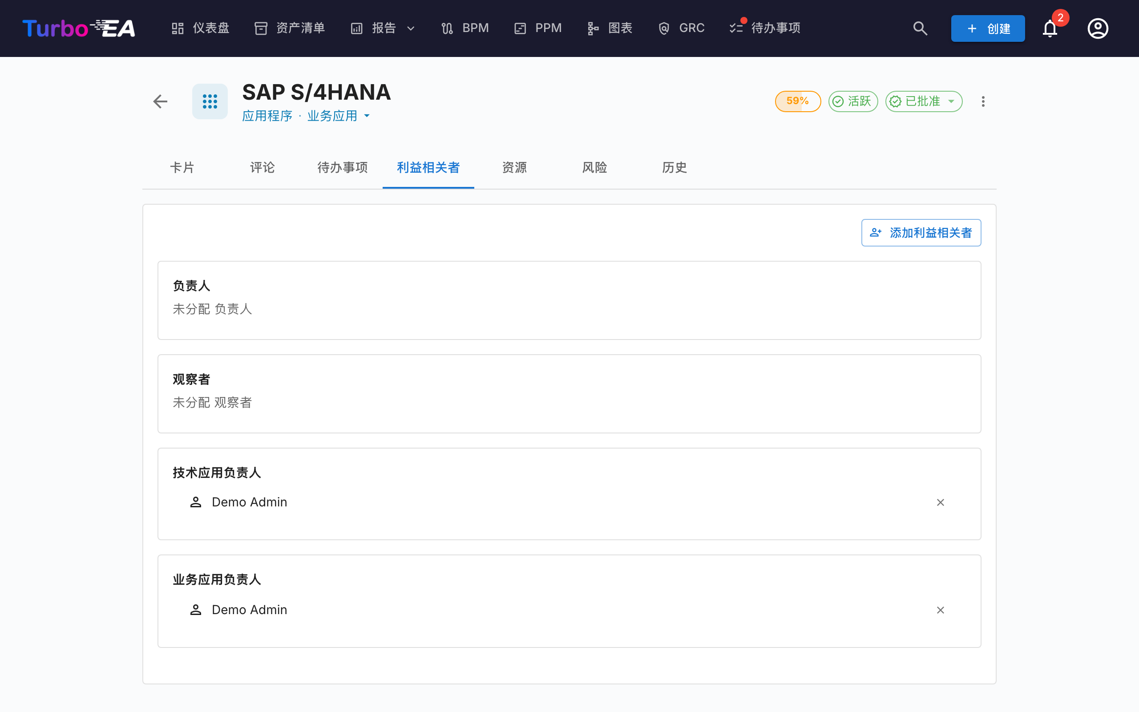Click the 业务应用负责人 heading

[x=217, y=580]
